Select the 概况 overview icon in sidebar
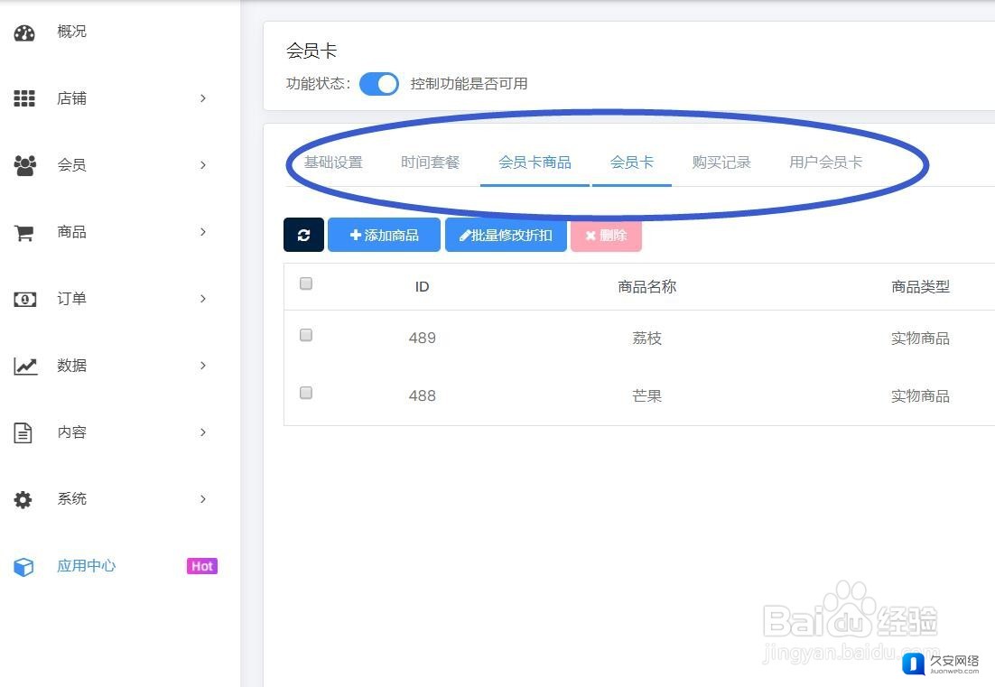 pos(24,32)
